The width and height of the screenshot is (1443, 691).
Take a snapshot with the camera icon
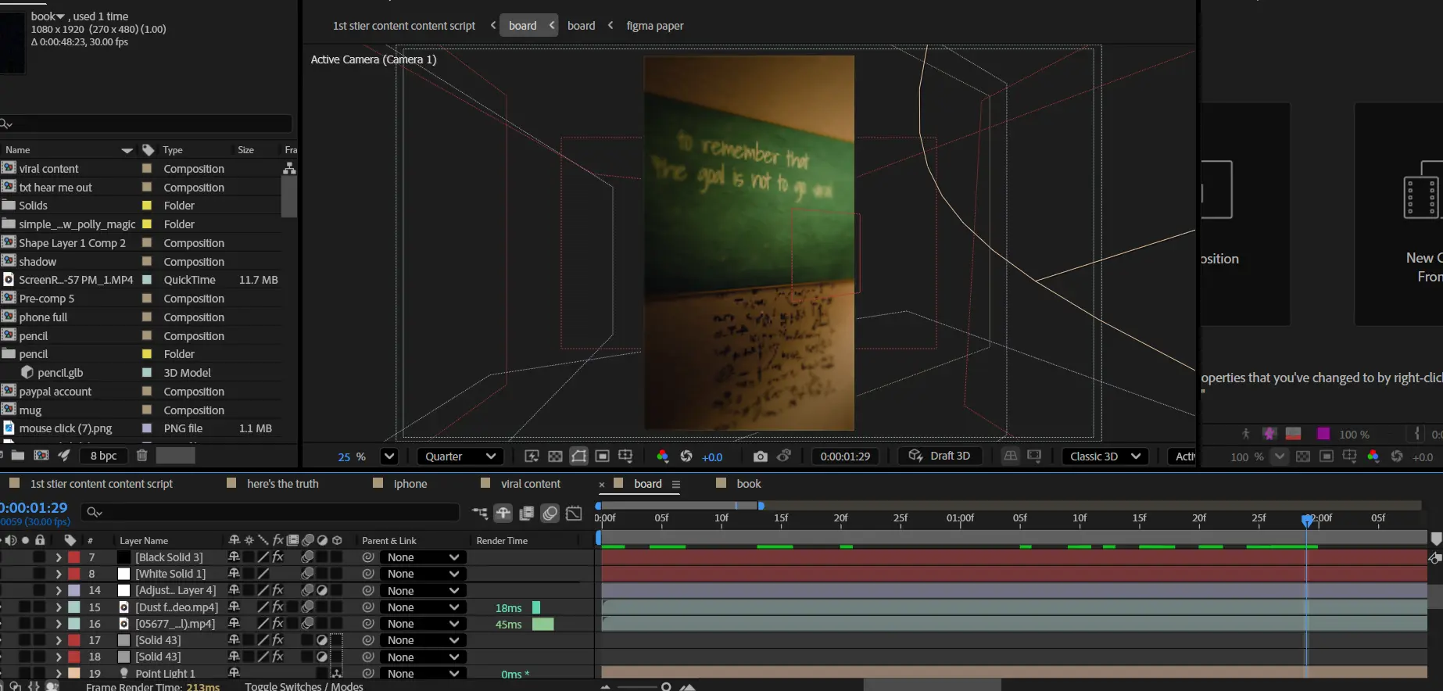coord(760,456)
